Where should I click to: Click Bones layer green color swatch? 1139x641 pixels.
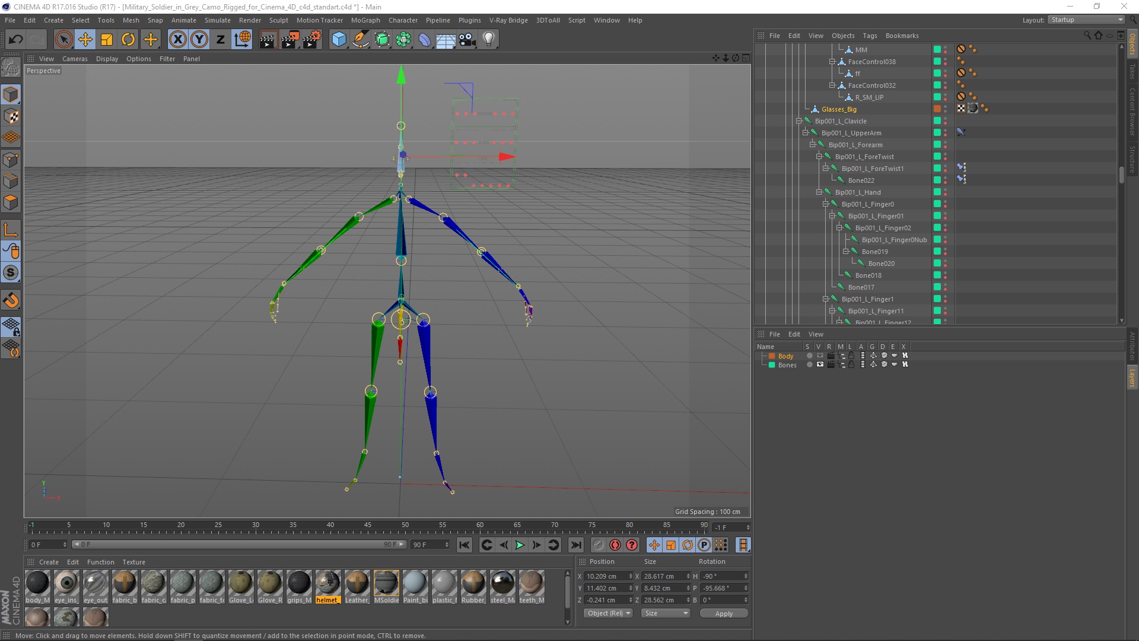772,365
